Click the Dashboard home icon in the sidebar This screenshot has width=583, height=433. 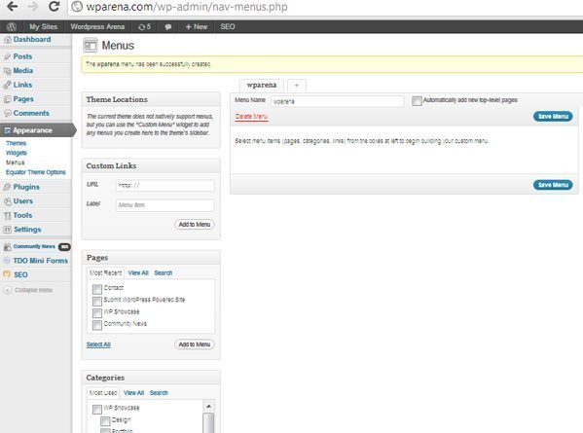point(8,40)
